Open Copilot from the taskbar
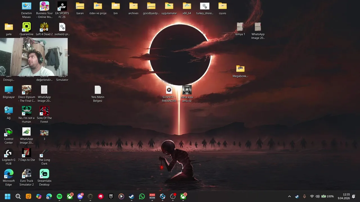Image resolution: width=360 pixels, height=202 pixels. pos(39,196)
